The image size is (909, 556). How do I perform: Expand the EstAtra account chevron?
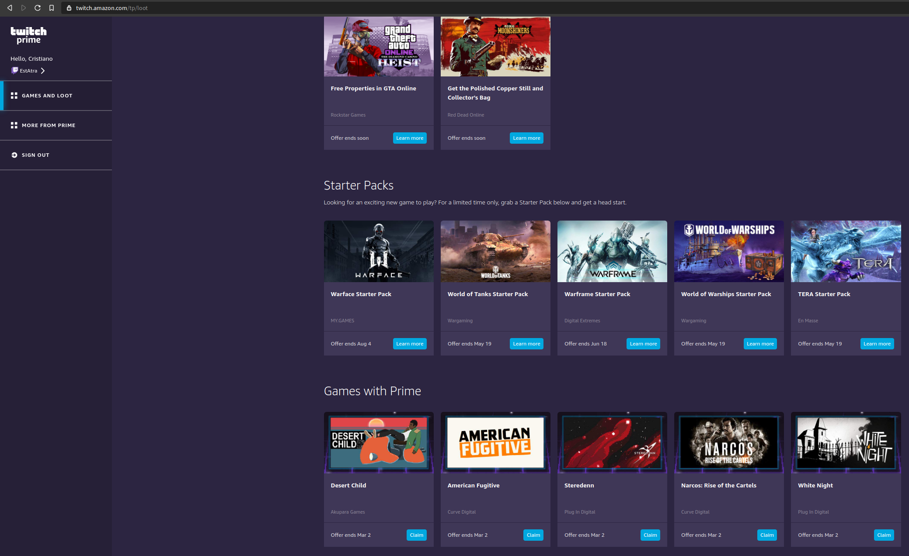(x=43, y=70)
